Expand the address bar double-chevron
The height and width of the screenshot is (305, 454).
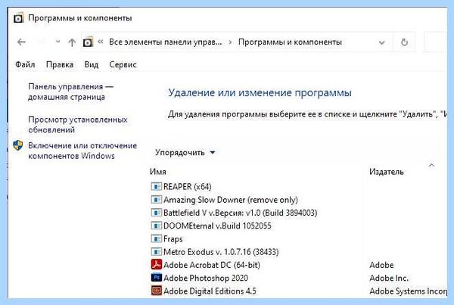tap(101, 42)
